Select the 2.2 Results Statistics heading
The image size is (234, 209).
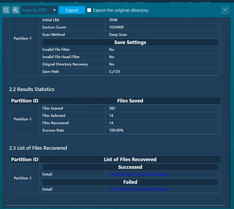click(x=32, y=89)
